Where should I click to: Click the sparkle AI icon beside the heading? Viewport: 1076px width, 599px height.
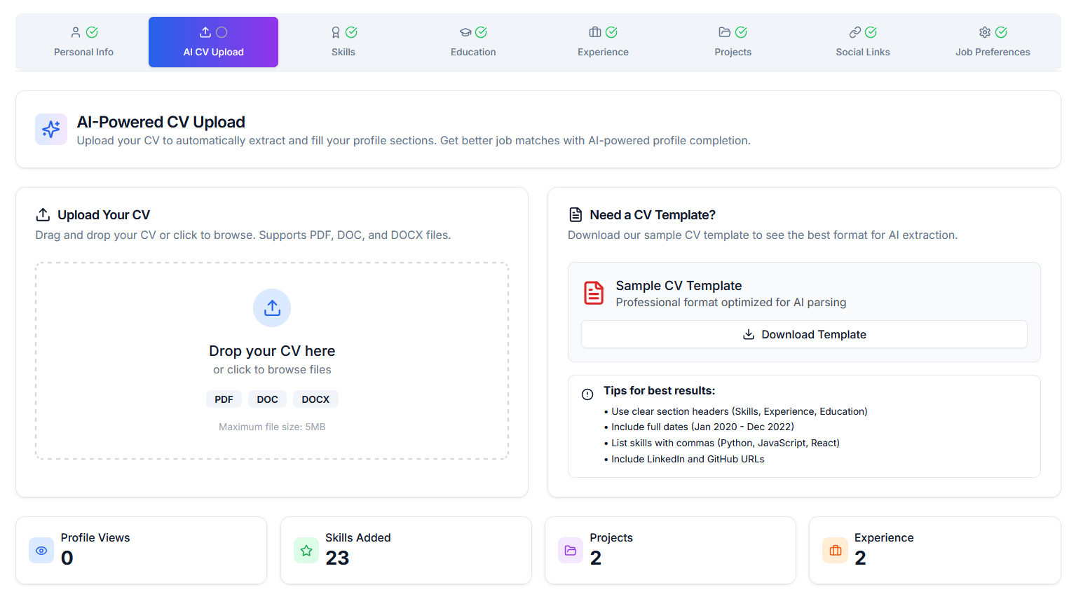(51, 130)
